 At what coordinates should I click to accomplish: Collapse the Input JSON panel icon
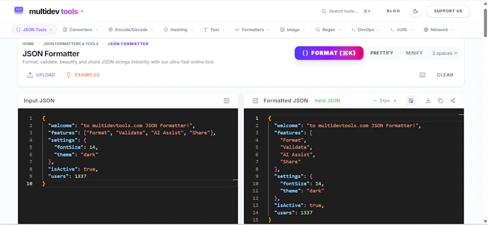tap(226, 101)
